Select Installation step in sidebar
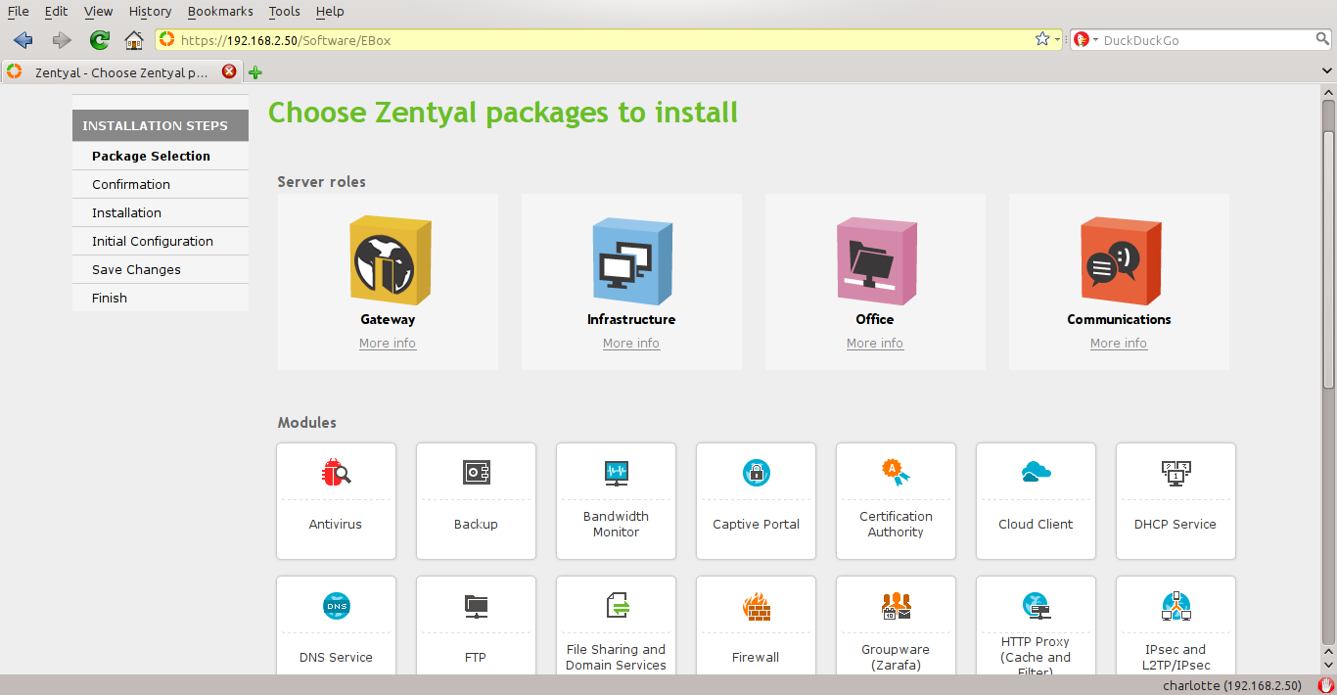The height and width of the screenshot is (695, 1337). [161, 212]
